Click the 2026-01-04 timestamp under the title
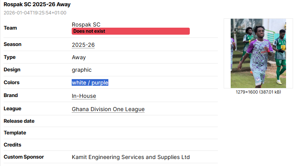 click(x=35, y=13)
